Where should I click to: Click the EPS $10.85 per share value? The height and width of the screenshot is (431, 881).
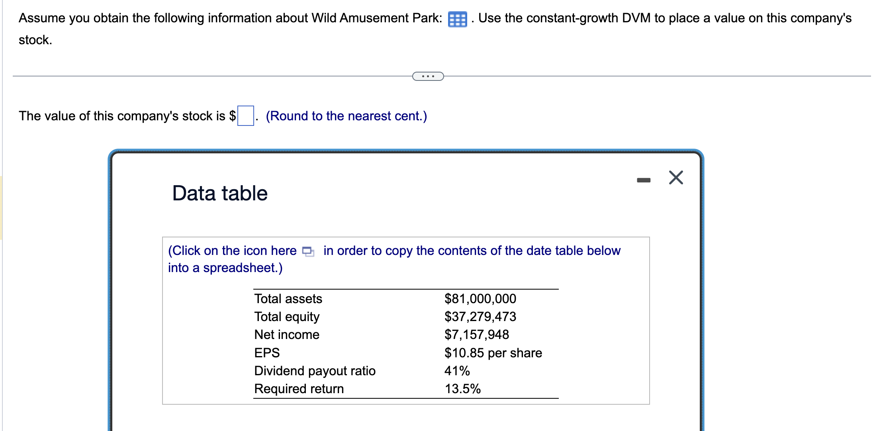493,353
